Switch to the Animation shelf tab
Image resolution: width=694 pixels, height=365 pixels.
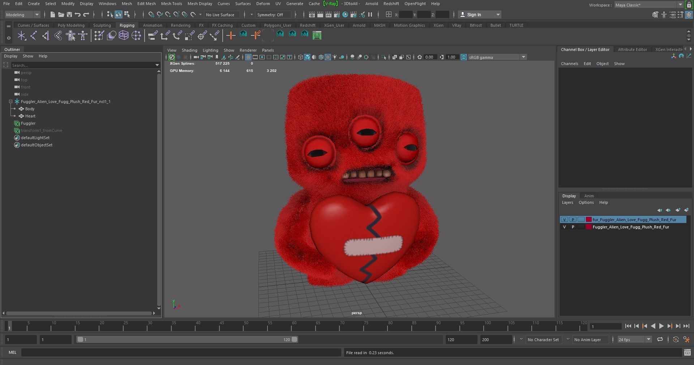tap(153, 25)
